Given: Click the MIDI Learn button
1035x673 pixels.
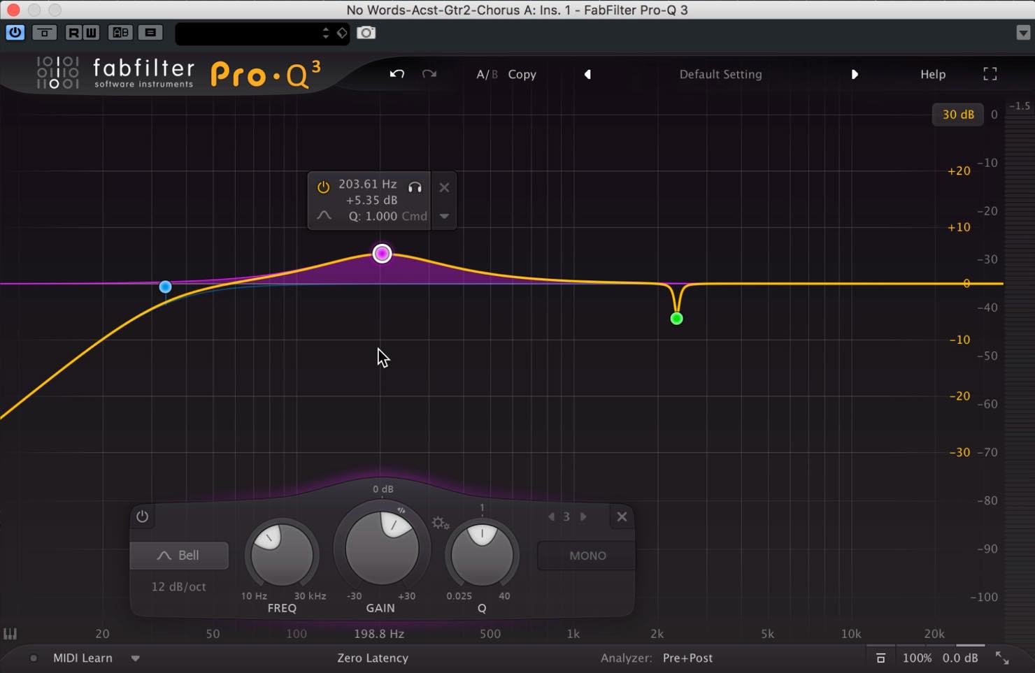Looking at the screenshot, I should [x=83, y=658].
